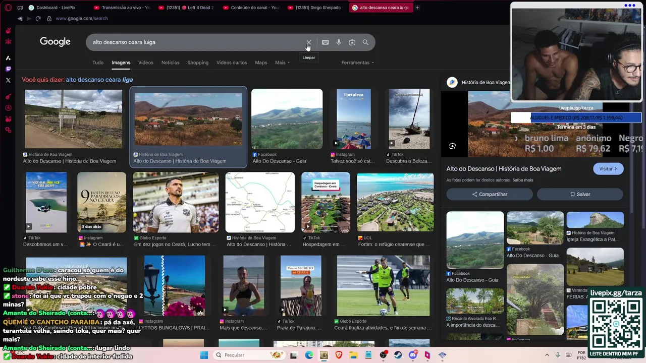Open Task View from the taskbar
Screen dimensions: 646x363
point(294,355)
